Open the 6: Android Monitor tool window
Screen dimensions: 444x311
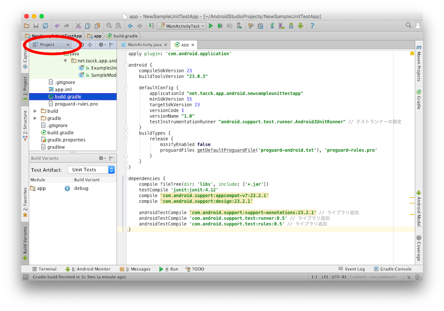point(88,269)
